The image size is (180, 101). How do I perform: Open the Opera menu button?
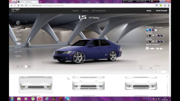13,1
